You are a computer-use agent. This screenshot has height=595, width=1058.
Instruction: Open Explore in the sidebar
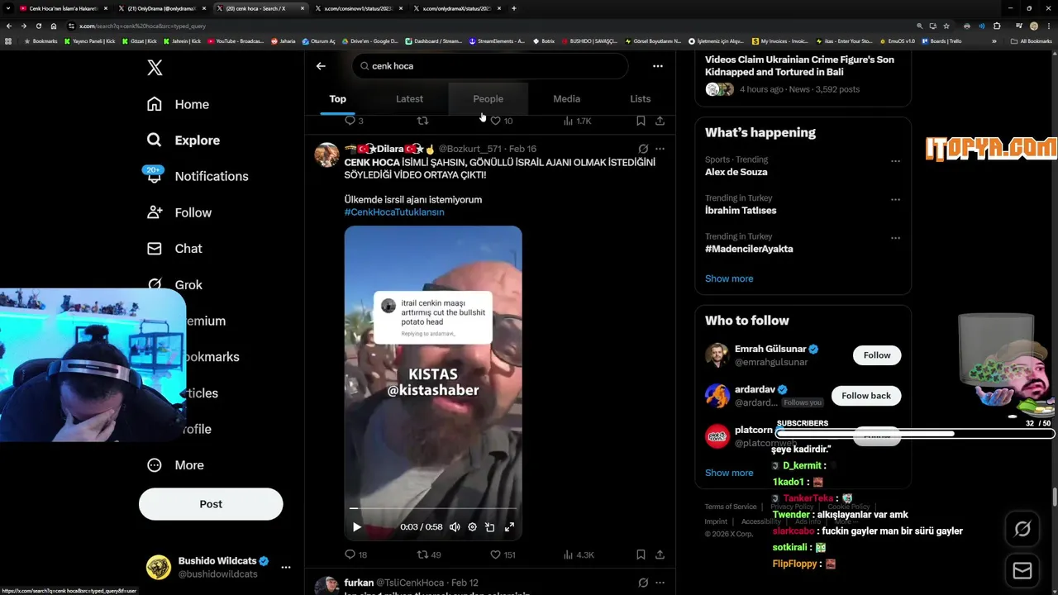pos(183,140)
